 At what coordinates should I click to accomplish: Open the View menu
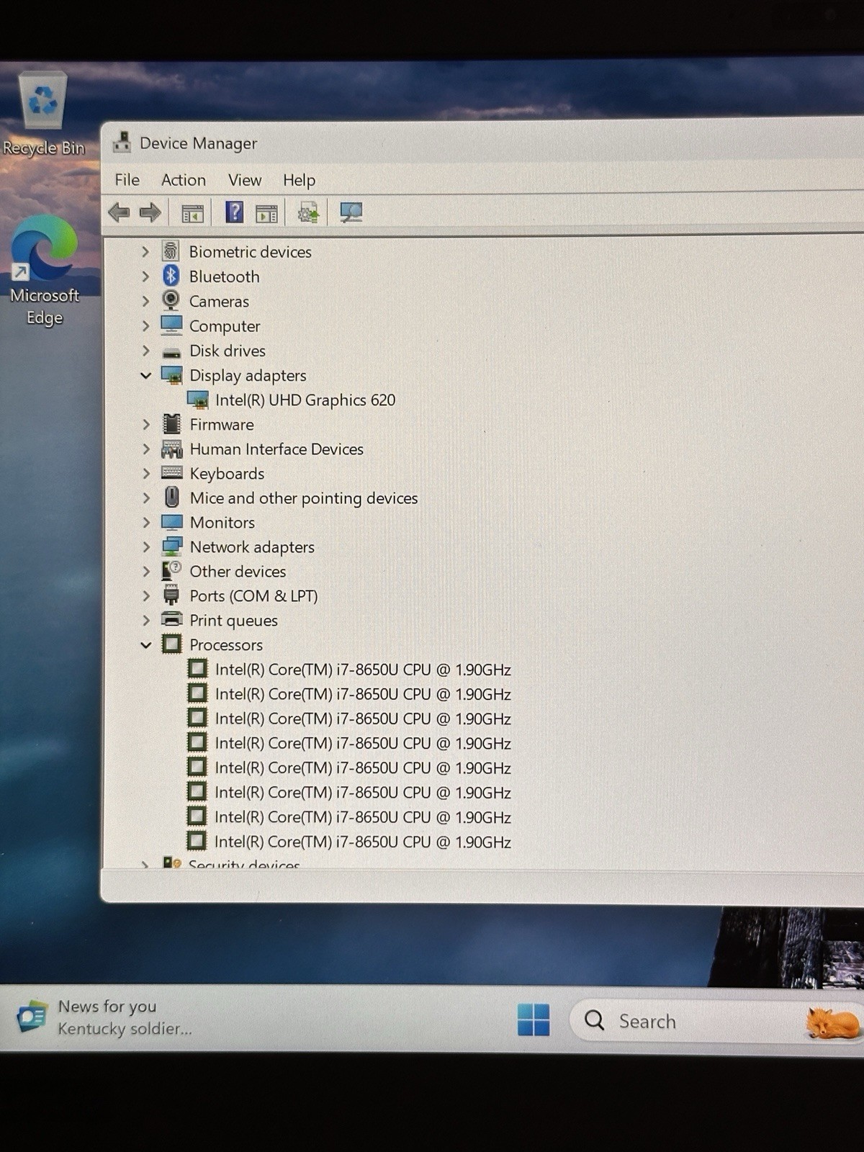(x=245, y=179)
